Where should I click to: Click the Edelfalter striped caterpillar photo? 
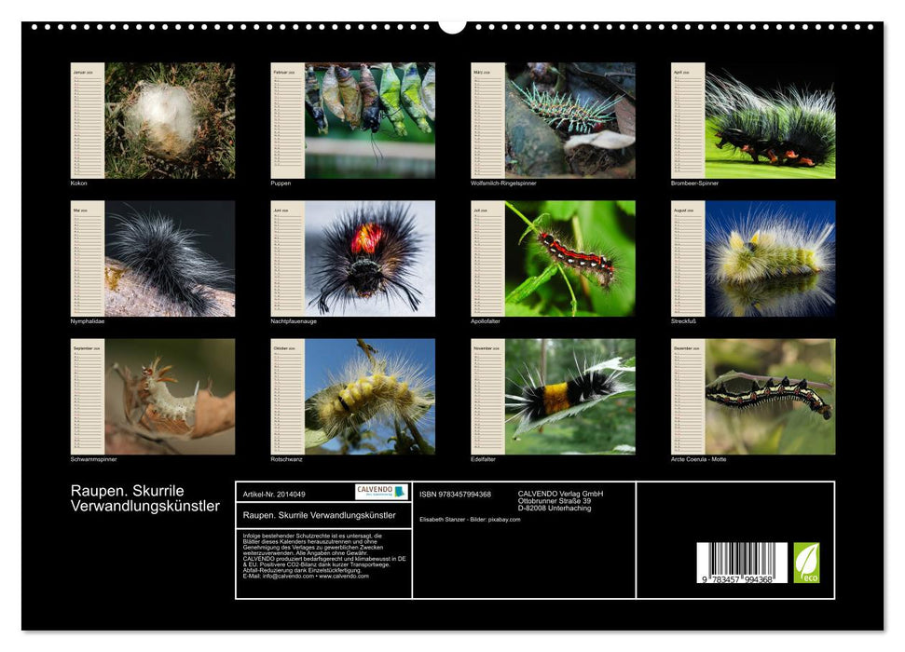[569, 396]
